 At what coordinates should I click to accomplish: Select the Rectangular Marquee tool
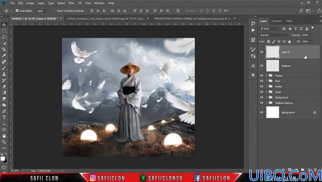coord(4,31)
